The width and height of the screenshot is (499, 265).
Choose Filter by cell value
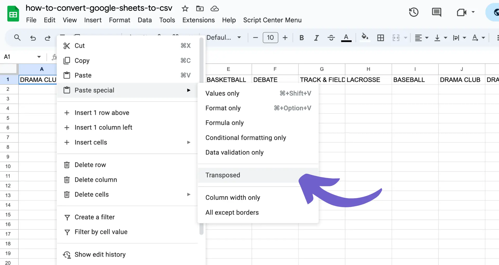click(x=127, y=232)
